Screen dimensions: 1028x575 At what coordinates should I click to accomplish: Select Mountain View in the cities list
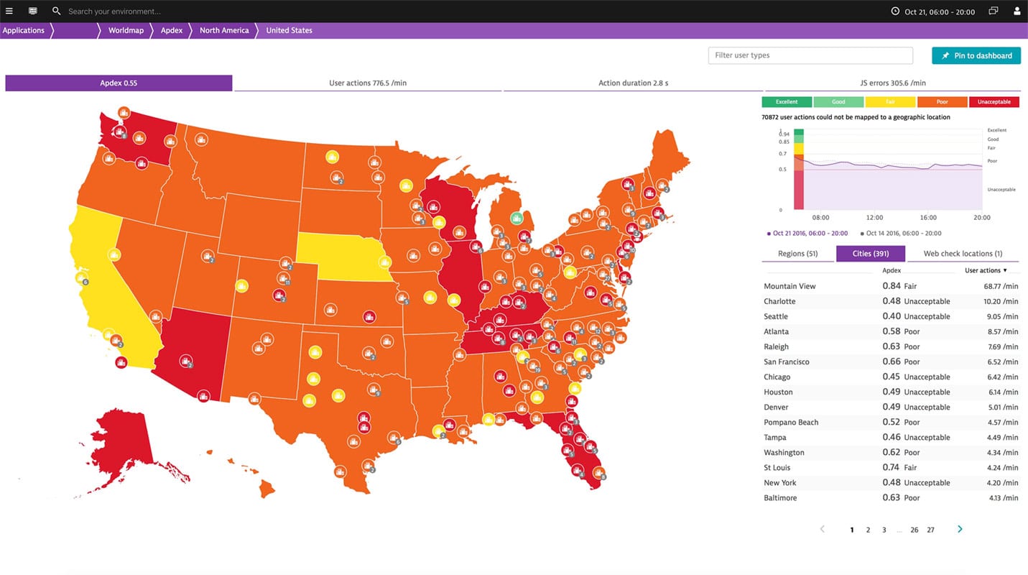point(789,285)
